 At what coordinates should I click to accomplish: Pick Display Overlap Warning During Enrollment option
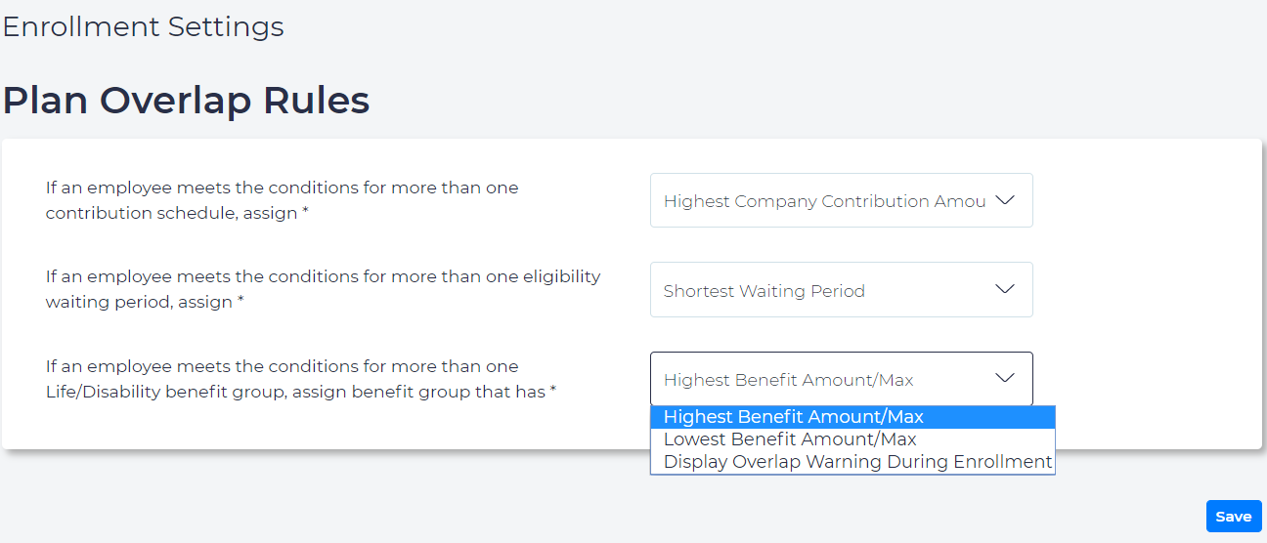coord(857,462)
